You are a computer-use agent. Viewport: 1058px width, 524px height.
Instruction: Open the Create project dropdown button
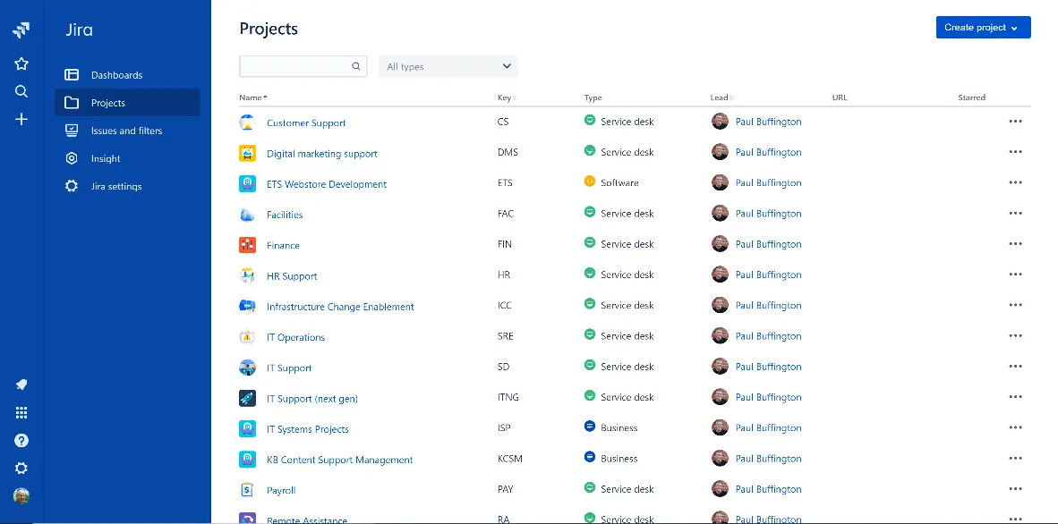[x=983, y=28]
